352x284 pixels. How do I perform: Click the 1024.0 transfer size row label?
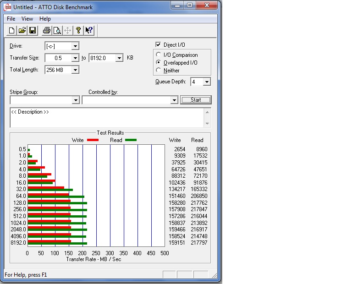(18, 223)
